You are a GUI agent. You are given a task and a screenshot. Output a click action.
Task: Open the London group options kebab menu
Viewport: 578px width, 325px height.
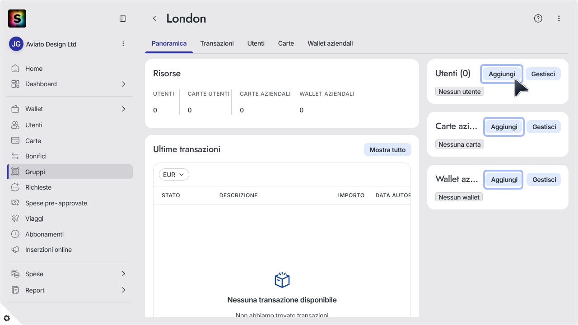(559, 19)
